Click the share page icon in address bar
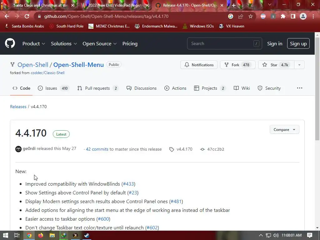The height and width of the screenshot is (240, 320). (x=241, y=16)
